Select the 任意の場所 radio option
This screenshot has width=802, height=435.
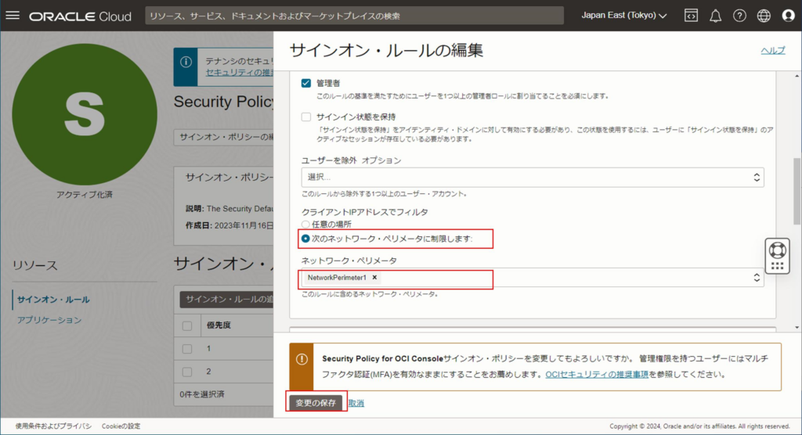[x=305, y=225]
